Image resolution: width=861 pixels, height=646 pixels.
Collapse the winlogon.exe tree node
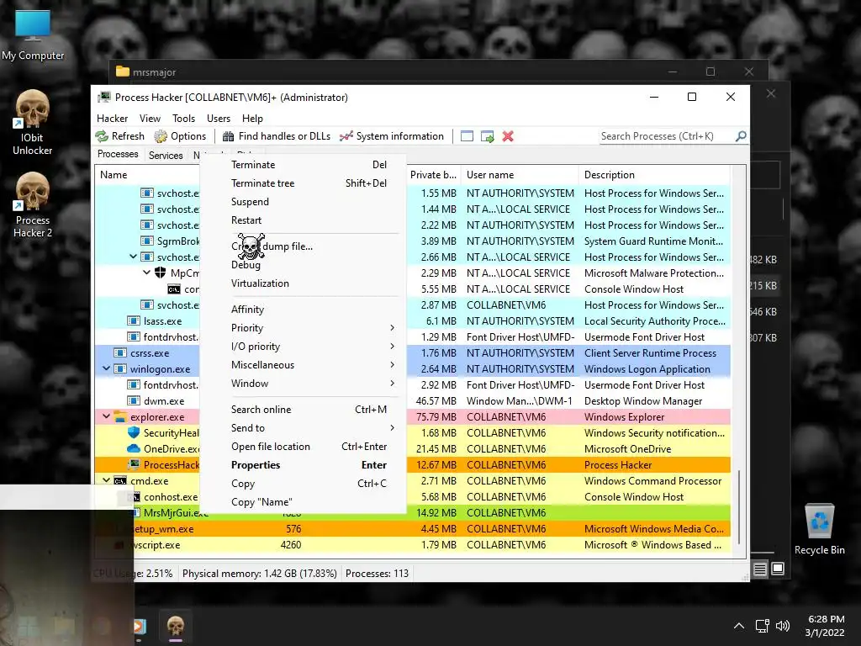pyautogui.click(x=106, y=368)
